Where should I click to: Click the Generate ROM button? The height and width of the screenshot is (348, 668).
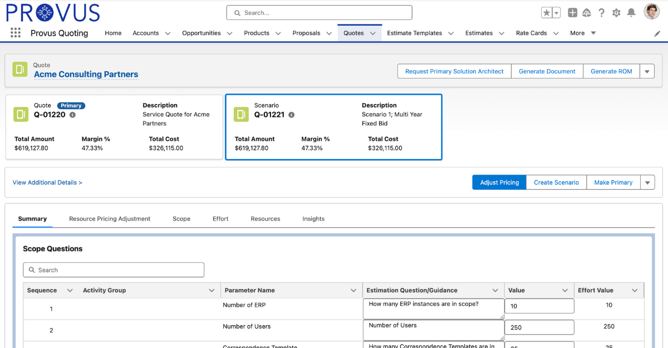[x=611, y=71]
